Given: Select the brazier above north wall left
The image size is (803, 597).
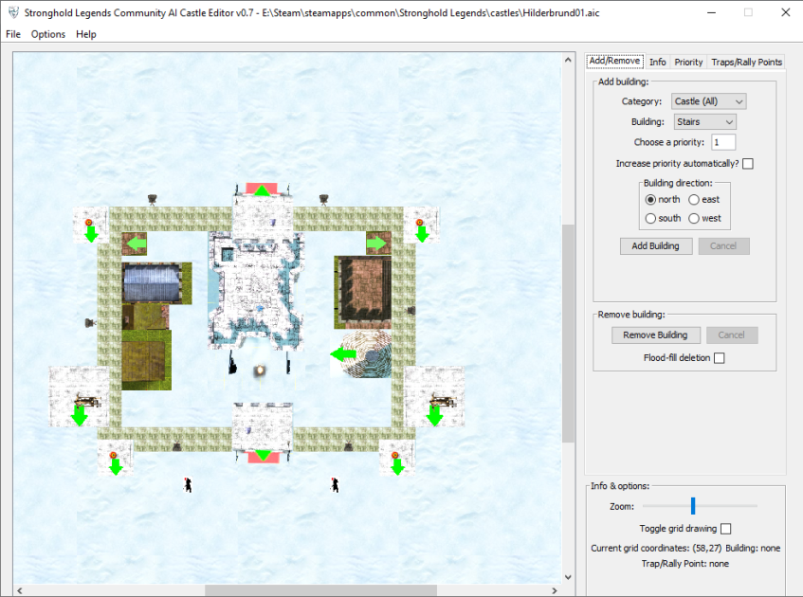Looking at the screenshot, I should coord(152,199).
